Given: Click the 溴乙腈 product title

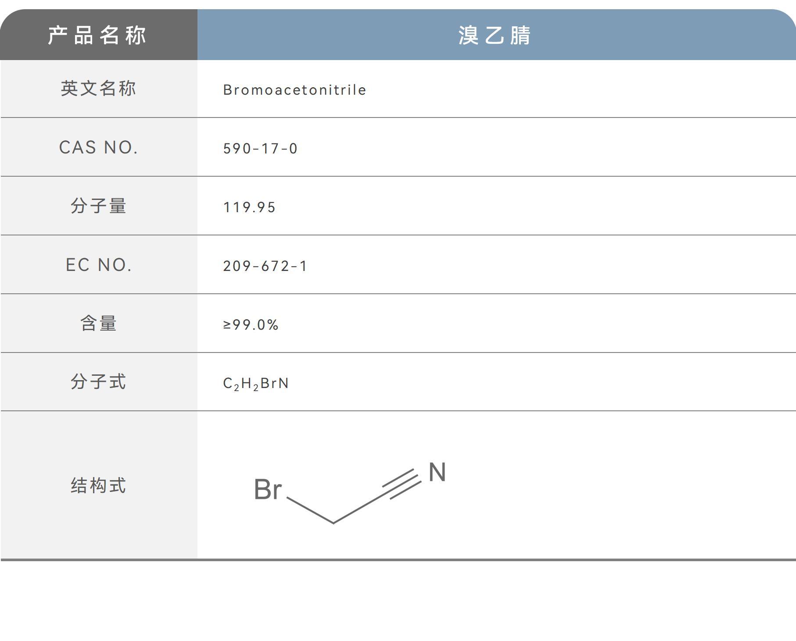Looking at the screenshot, I should click(x=495, y=35).
